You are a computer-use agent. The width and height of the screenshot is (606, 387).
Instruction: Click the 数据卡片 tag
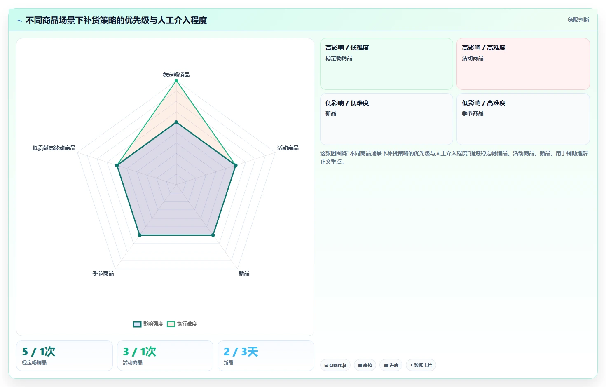(421, 365)
